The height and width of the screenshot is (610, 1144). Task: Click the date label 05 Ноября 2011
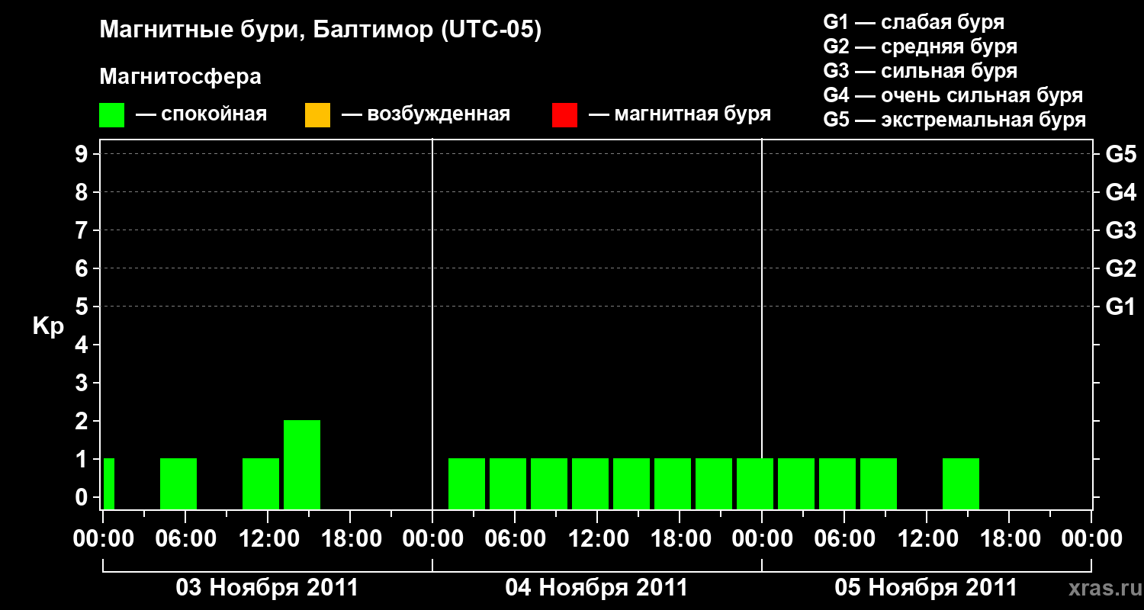point(926,588)
